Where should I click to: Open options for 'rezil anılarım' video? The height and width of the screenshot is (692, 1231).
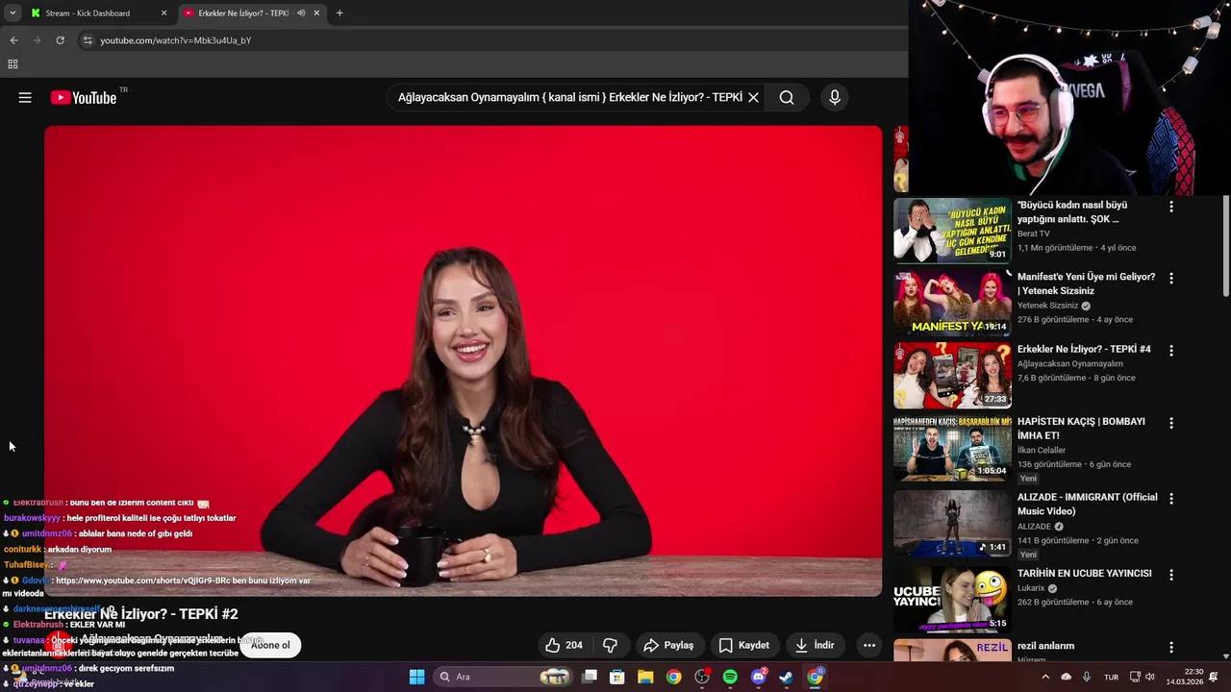tap(1171, 648)
